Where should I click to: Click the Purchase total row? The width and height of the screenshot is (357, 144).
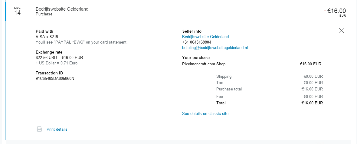(270, 89)
